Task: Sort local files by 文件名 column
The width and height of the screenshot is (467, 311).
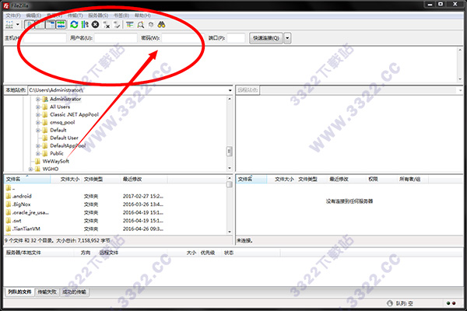Action: click(x=27, y=179)
